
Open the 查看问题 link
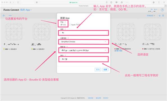118,51
